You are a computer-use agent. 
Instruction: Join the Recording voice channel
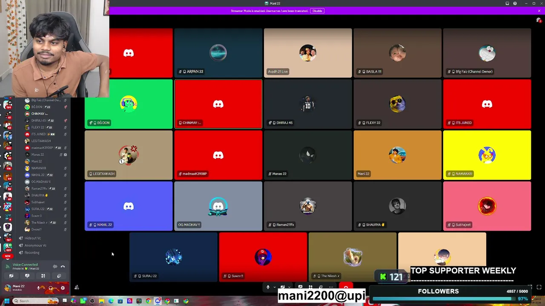[32, 252]
